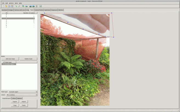
Task: Click the Add time-series images icon
Action: pos(26,6)
